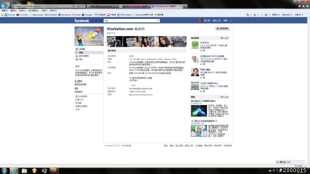Viewport: 310px width, 174px height.
Task: Open second menu bar item
Action: 14,11
